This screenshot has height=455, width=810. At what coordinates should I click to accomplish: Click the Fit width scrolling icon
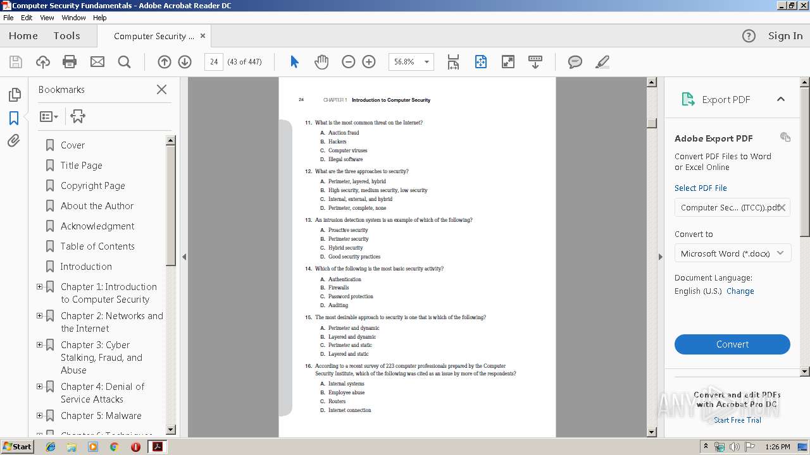453,62
